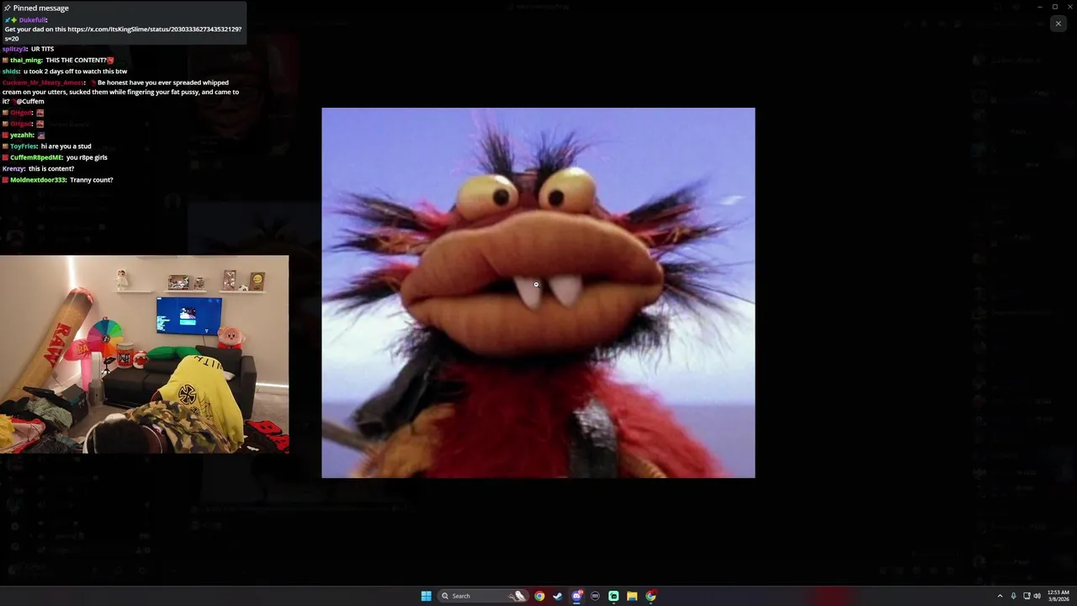Open the Chrome icon with red badge
This screenshot has height=606, width=1077.
(650, 596)
